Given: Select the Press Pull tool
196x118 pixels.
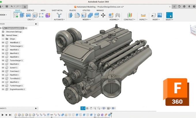Looking at the screenshot, I should [71, 15].
